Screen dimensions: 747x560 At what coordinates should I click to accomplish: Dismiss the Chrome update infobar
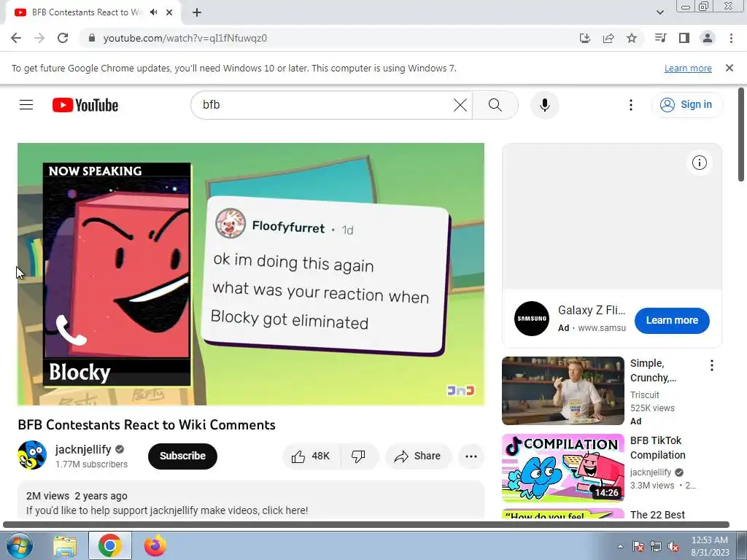pyautogui.click(x=729, y=68)
